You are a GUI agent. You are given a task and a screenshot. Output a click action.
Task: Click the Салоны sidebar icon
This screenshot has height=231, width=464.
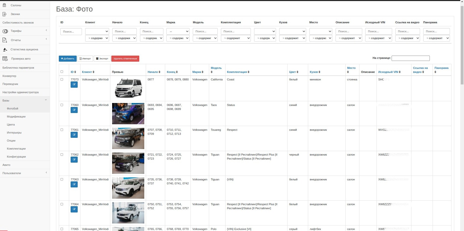click(x=4, y=5)
